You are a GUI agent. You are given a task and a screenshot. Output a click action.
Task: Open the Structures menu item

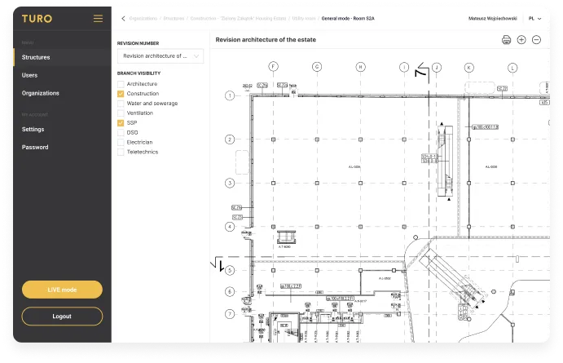tap(63, 57)
